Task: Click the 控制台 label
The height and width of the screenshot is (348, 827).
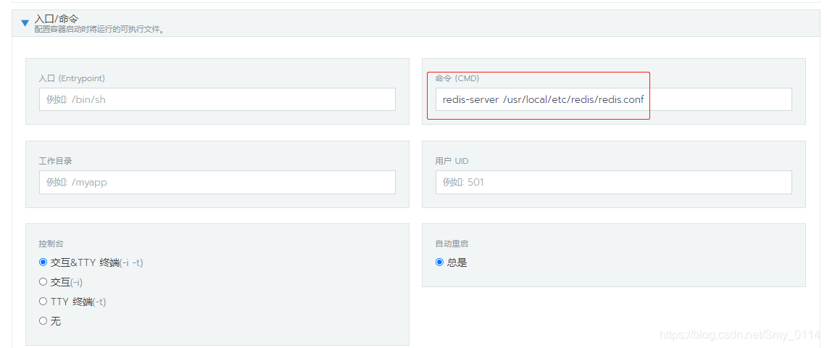Action: 51,244
